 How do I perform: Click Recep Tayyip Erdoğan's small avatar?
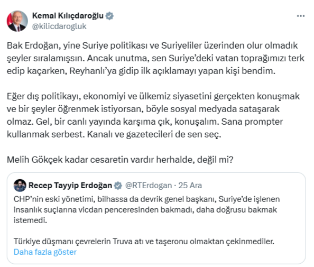click(x=20, y=185)
